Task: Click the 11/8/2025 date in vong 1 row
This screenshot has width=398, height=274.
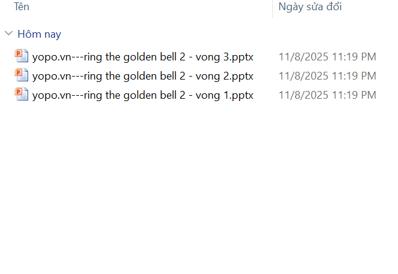Action: (x=303, y=95)
